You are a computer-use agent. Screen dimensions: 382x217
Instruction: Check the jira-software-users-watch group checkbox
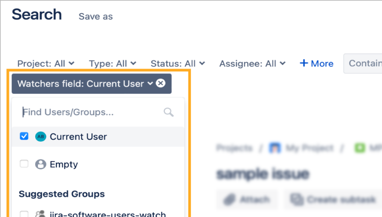(x=24, y=214)
